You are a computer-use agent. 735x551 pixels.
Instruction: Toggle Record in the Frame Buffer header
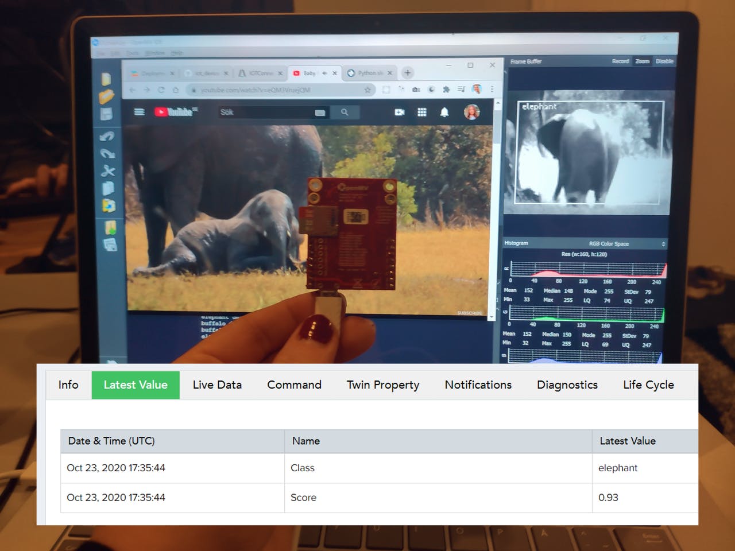pos(620,61)
